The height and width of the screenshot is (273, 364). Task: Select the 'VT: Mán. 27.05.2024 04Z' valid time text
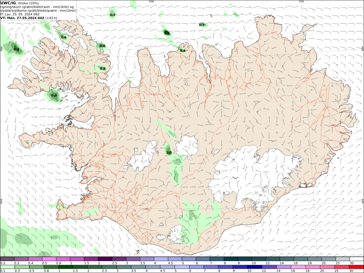(22, 18)
